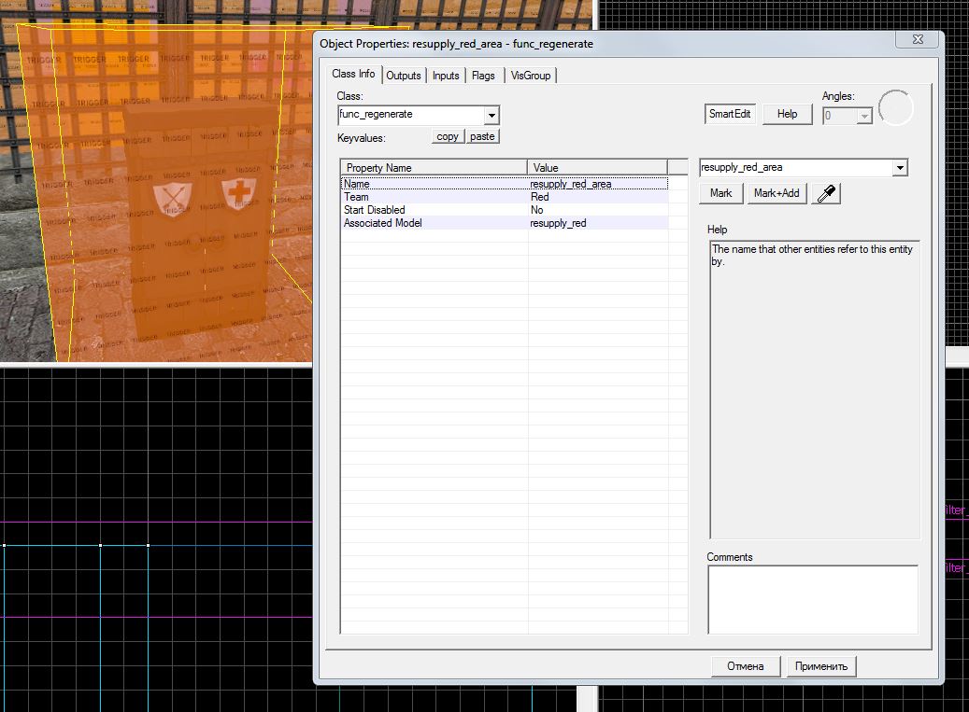
Task: Click the Mark+Add button
Action: point(777,193)
